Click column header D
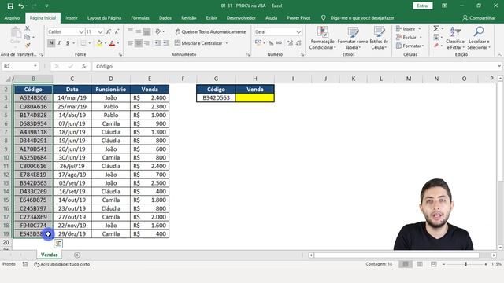504x283 pixels. pyautogui.click(x=110, y=79)
